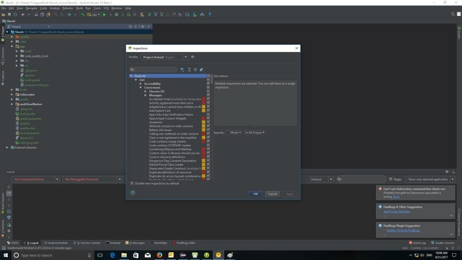Open the profile gear settings icon
The height and width of the screenshot is (260, 462).
click(193, 57)
